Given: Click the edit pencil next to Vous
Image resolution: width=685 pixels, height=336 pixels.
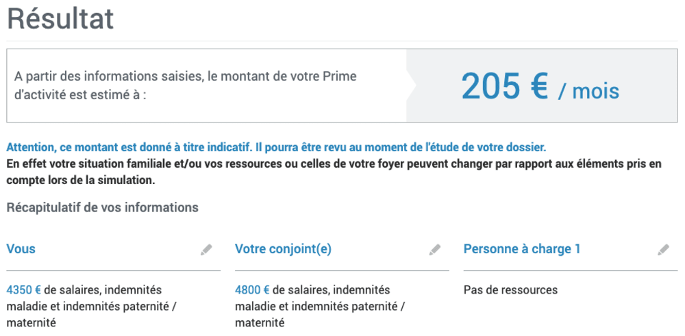Looking at the screenshot, I should (206, 250).
